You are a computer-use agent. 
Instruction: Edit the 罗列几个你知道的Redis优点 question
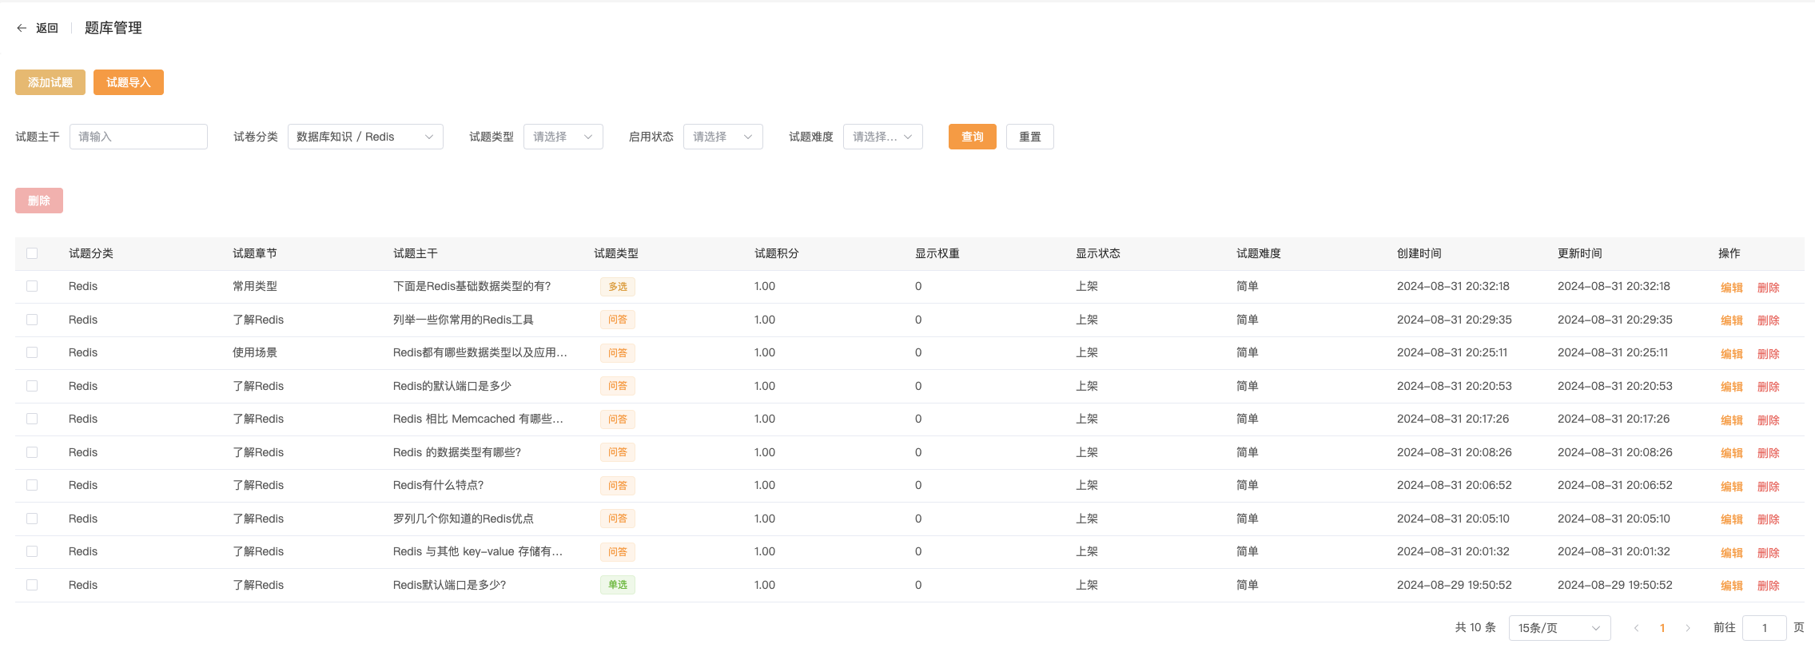point(1732,519)
